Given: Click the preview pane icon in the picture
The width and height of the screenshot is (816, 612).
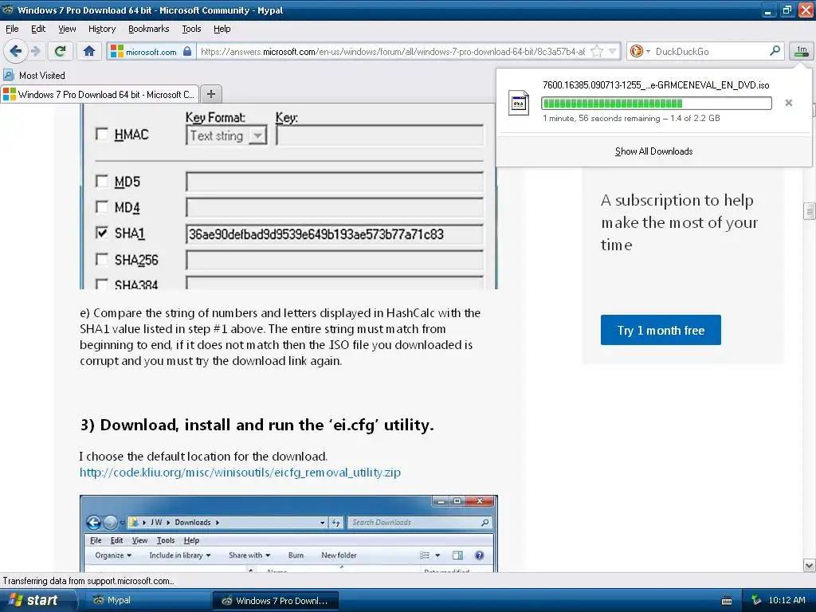Looking at the screenshot, I should click(x=457, y=555).
